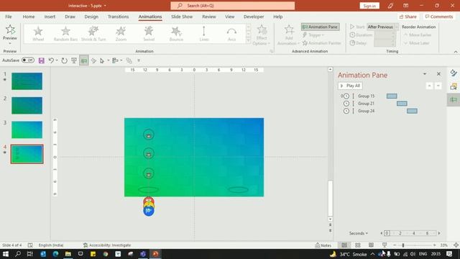Open the Add Animation dropdown

pyautogui.click(x=289, y=35)
